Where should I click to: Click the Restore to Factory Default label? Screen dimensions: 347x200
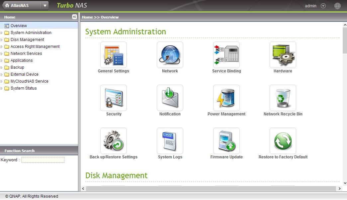283,157
